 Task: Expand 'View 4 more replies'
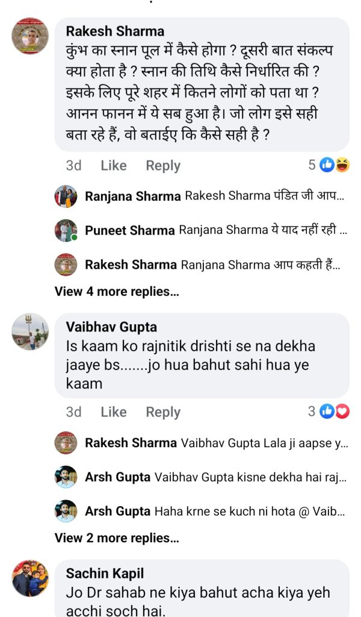(x=117, y=292)
